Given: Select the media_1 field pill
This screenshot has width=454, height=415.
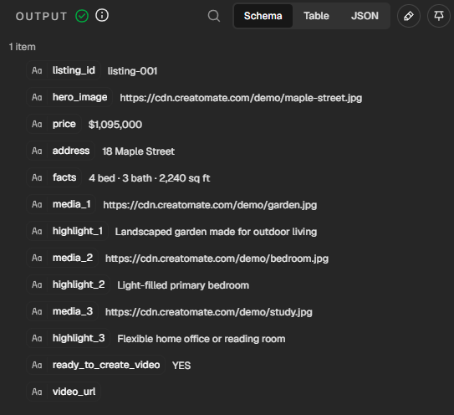Looking at the screenshot, I should coord(61,204).
